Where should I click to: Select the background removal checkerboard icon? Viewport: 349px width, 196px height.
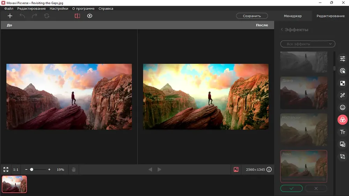tap(343, 83)
